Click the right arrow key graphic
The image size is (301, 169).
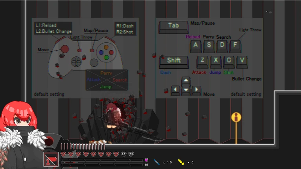196,90
